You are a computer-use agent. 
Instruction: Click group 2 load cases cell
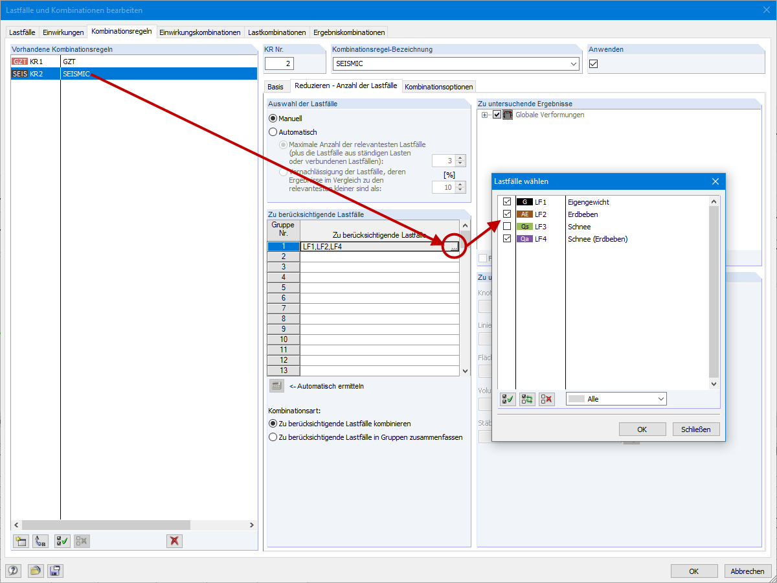click(x=380, y=257)
